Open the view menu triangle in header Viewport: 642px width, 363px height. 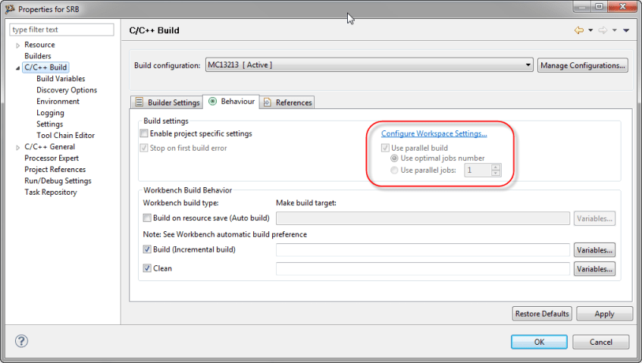click(626, 30)
